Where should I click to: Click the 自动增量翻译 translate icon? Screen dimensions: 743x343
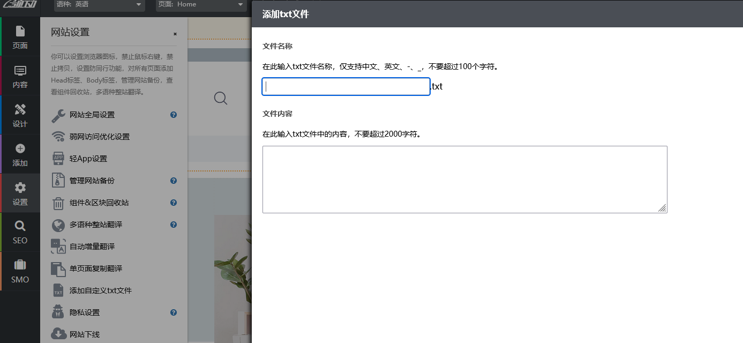58,246
